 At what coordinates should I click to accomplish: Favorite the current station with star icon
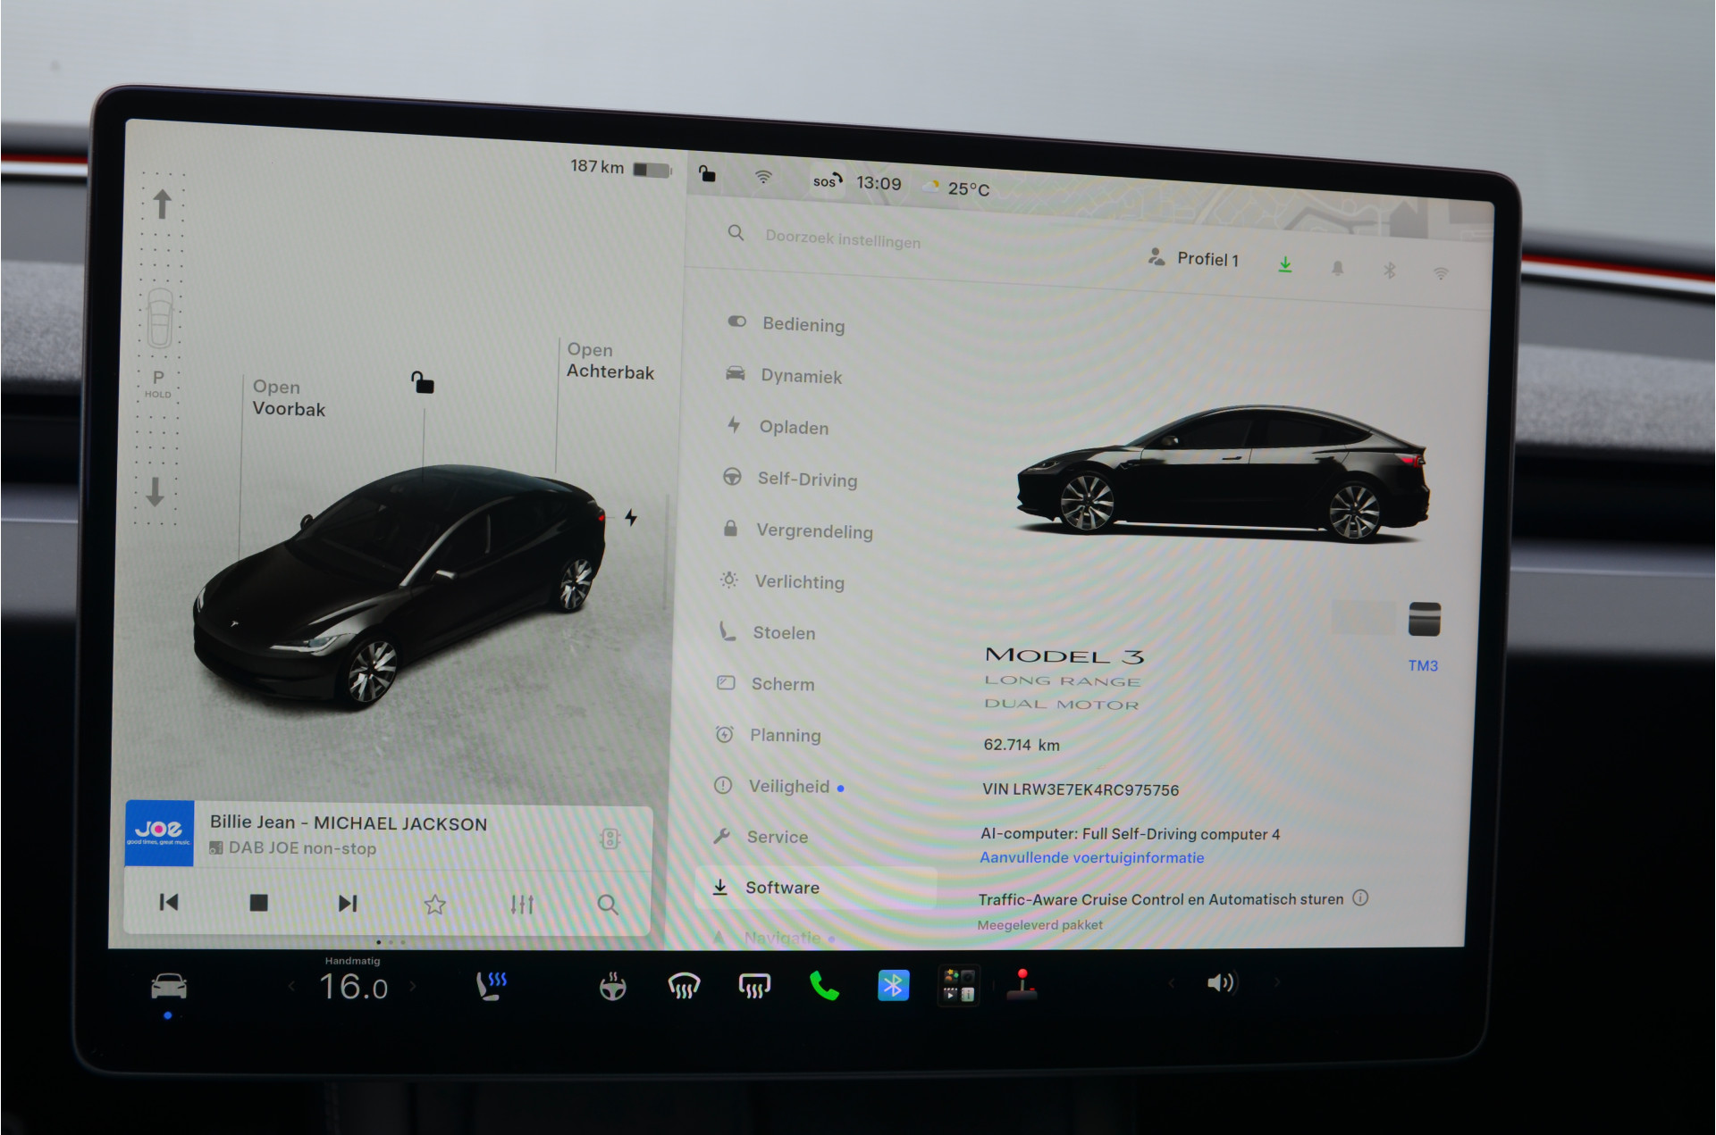point(434,905)
